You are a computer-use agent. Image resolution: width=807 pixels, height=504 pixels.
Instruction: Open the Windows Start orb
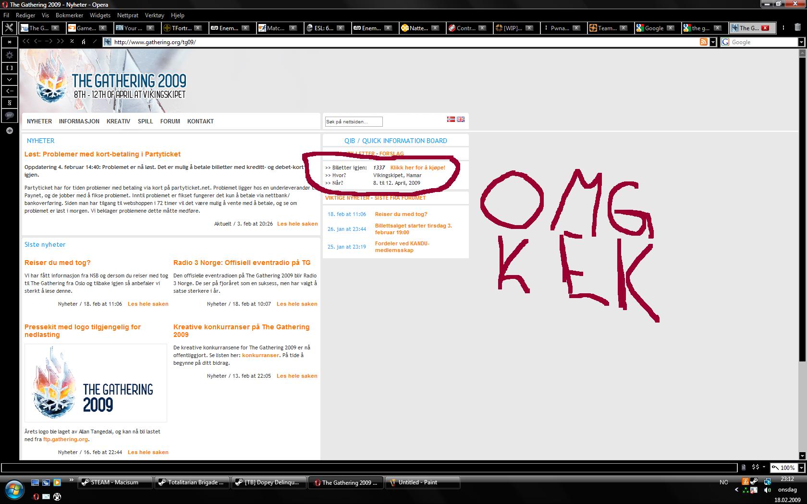(14, 489)
